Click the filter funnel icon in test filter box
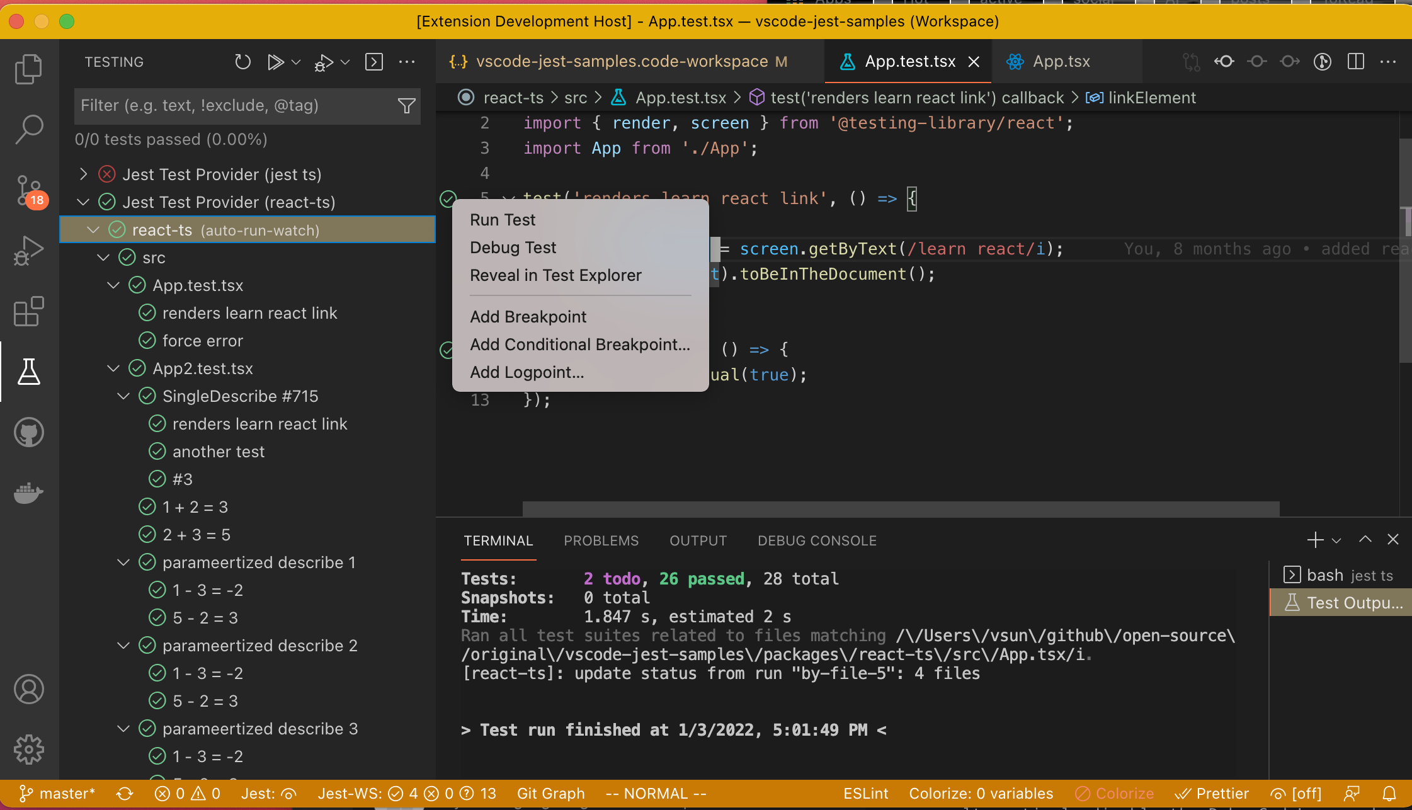The height and width of the screenshot is (810, 1412). click(406, 106)
